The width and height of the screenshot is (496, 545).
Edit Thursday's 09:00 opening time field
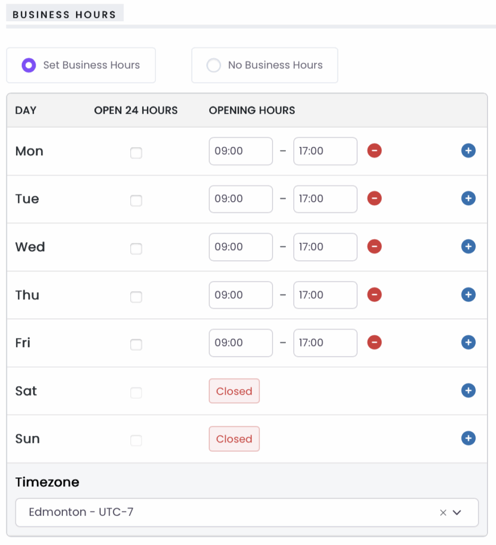[x=241, y=295]
